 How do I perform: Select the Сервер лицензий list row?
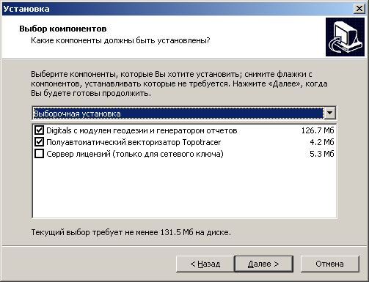[x=184, y=154]
